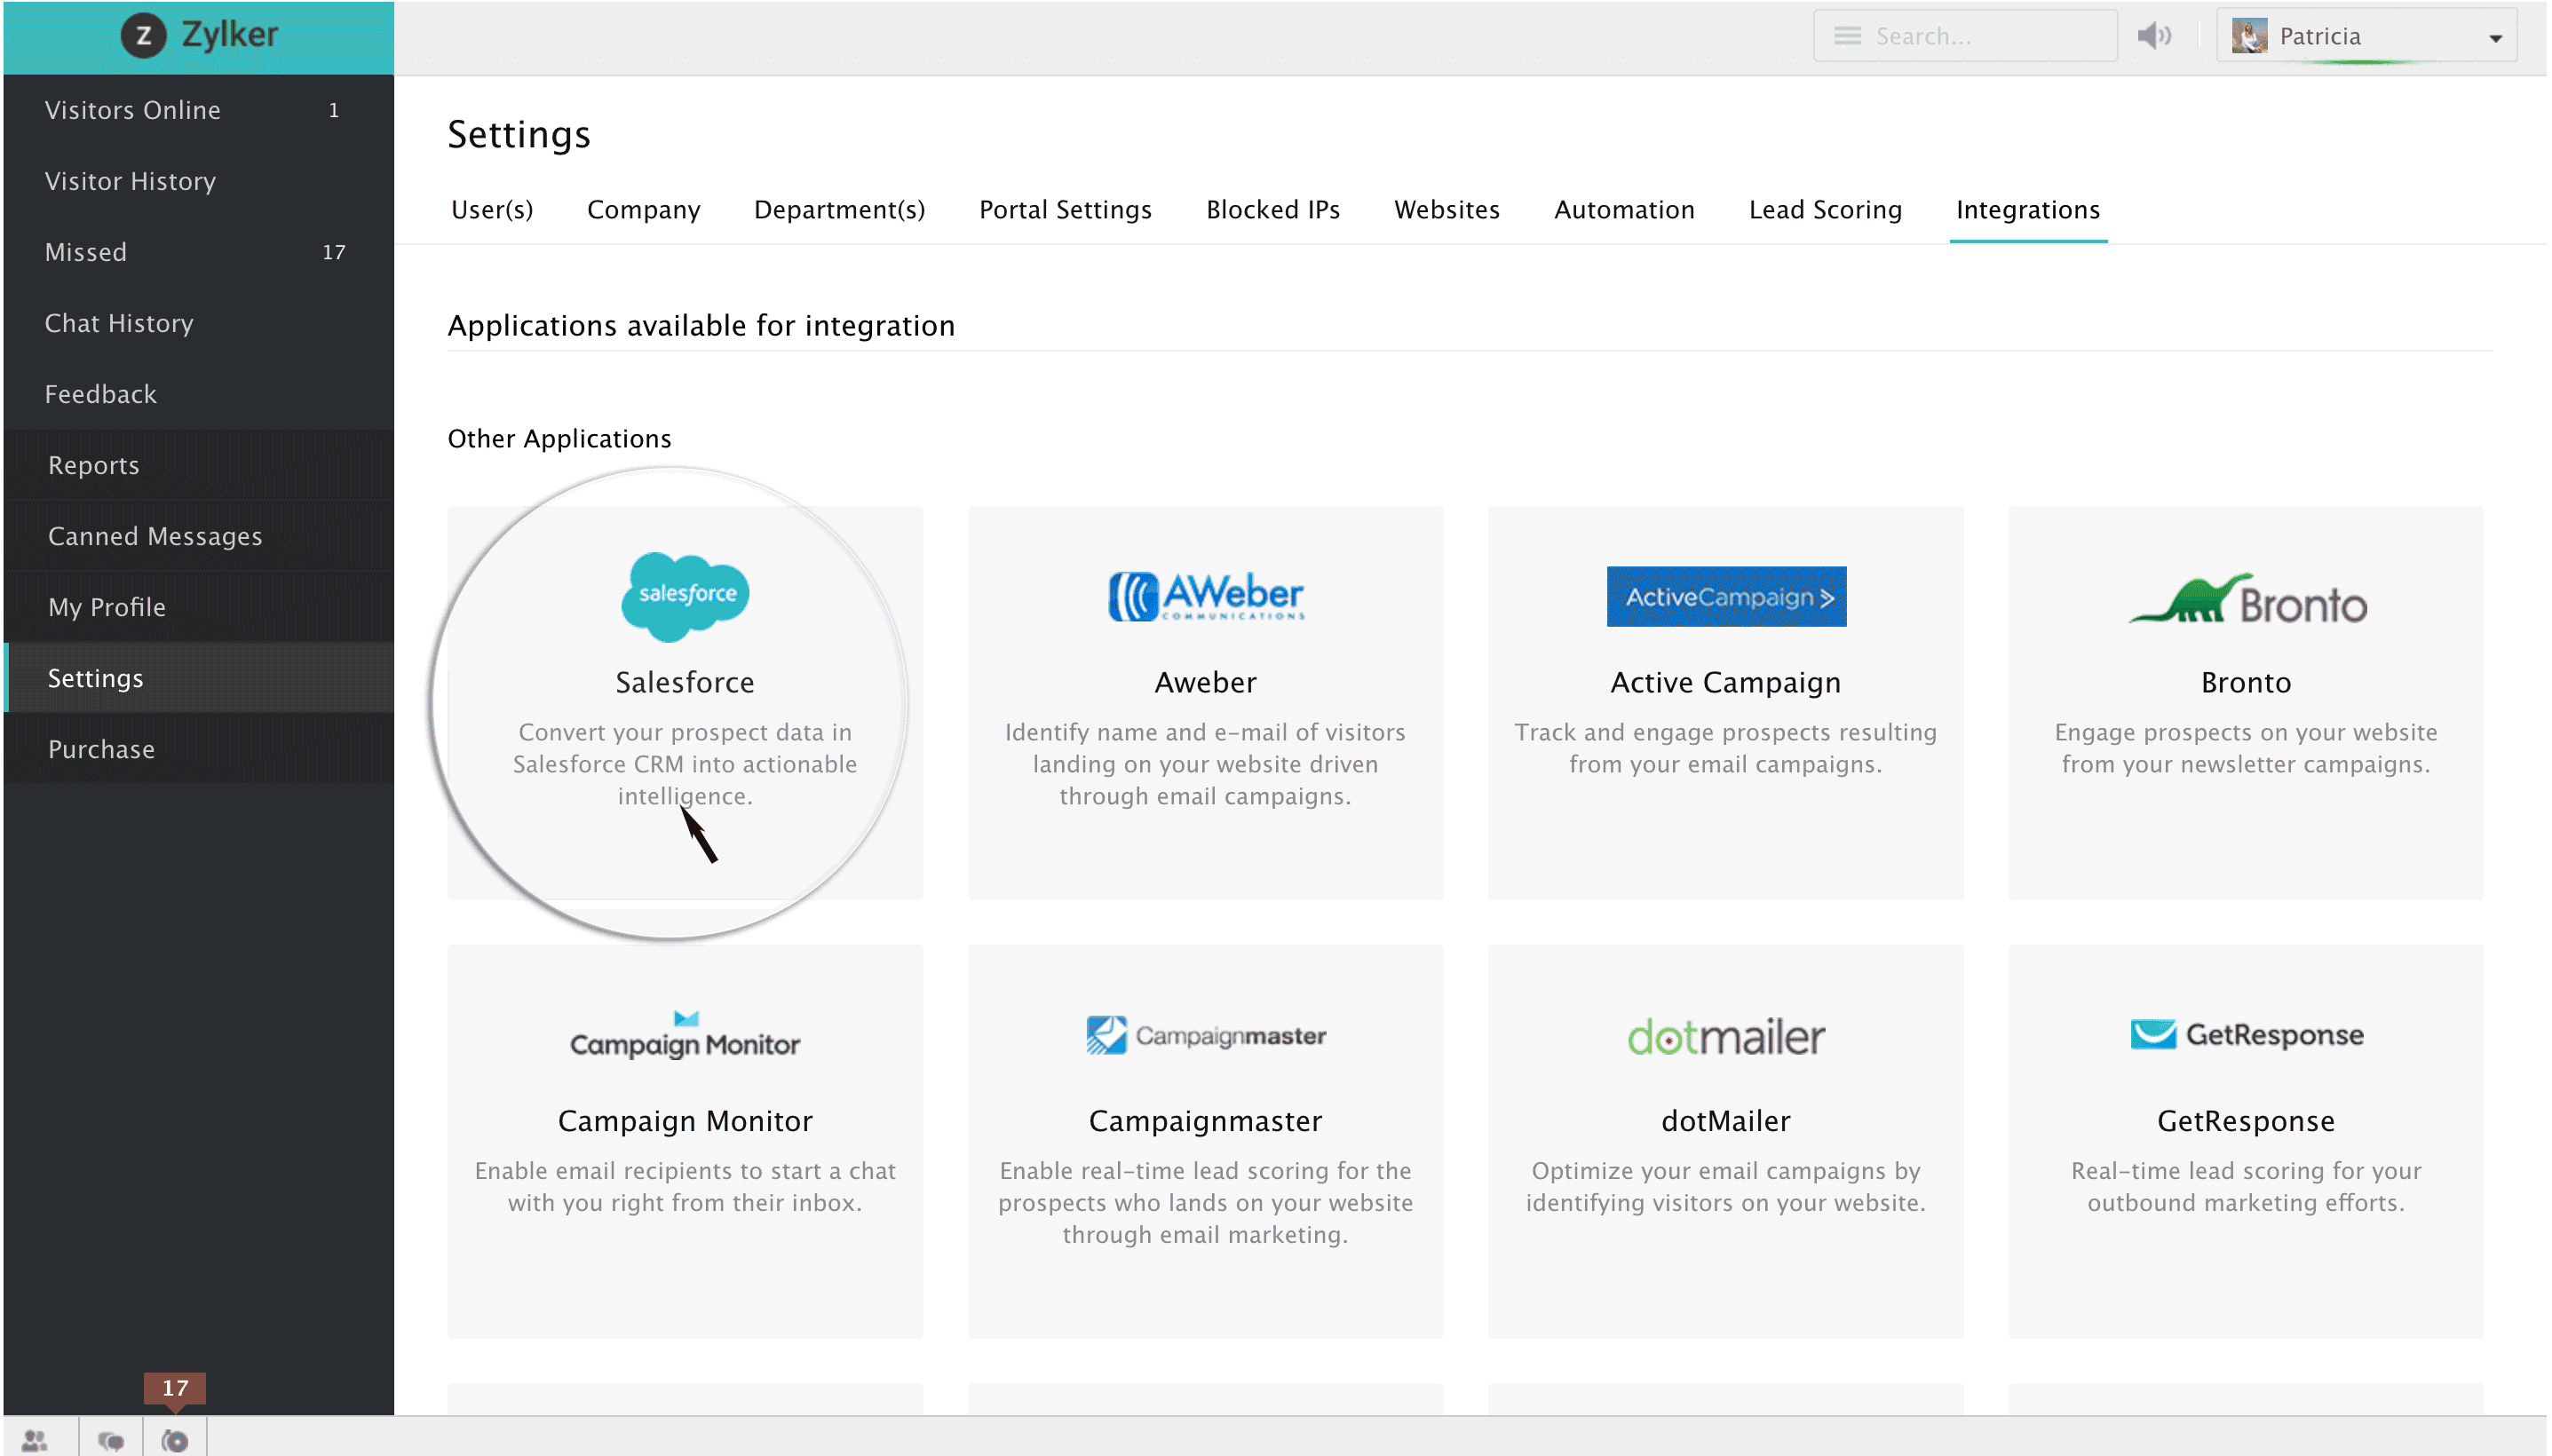Open the Patricia user dropdown arrow

pyautogui.click(x=2495, y=38)
